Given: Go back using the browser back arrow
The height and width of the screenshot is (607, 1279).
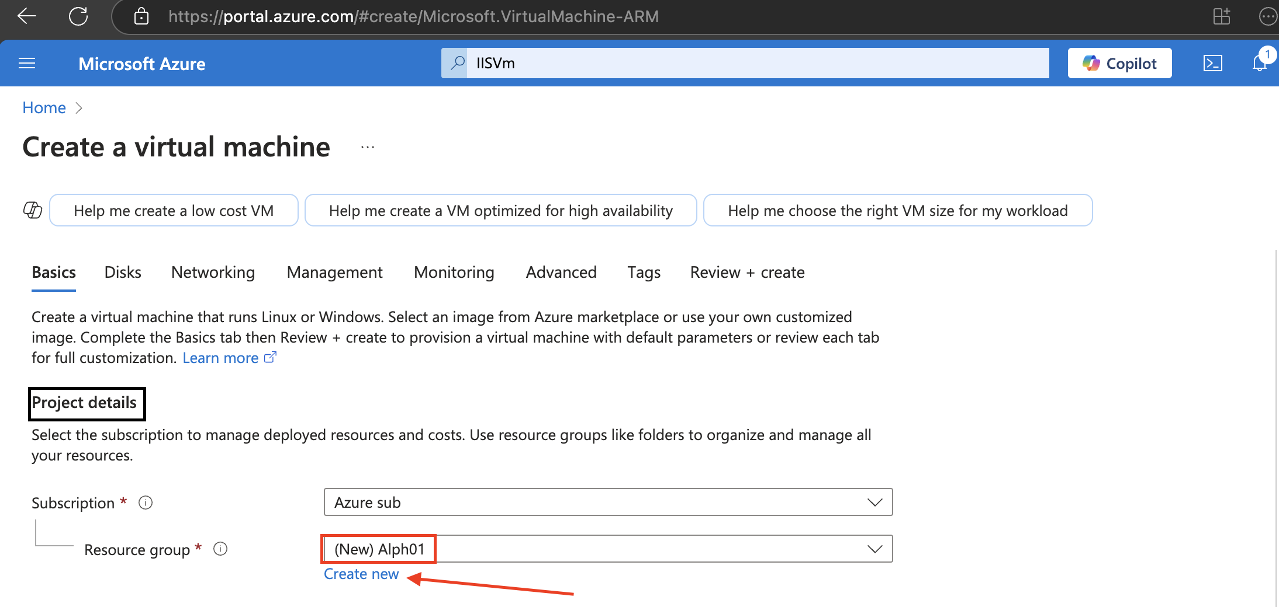Looking at the screenshot, I should tap(27, 16).
